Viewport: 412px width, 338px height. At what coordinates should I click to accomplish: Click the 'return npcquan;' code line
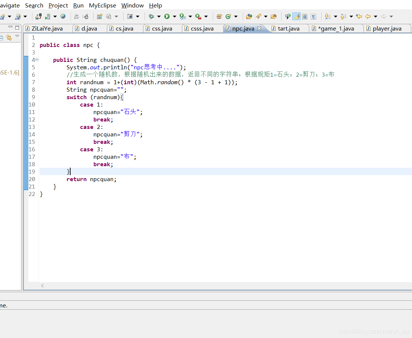point(91,179)
